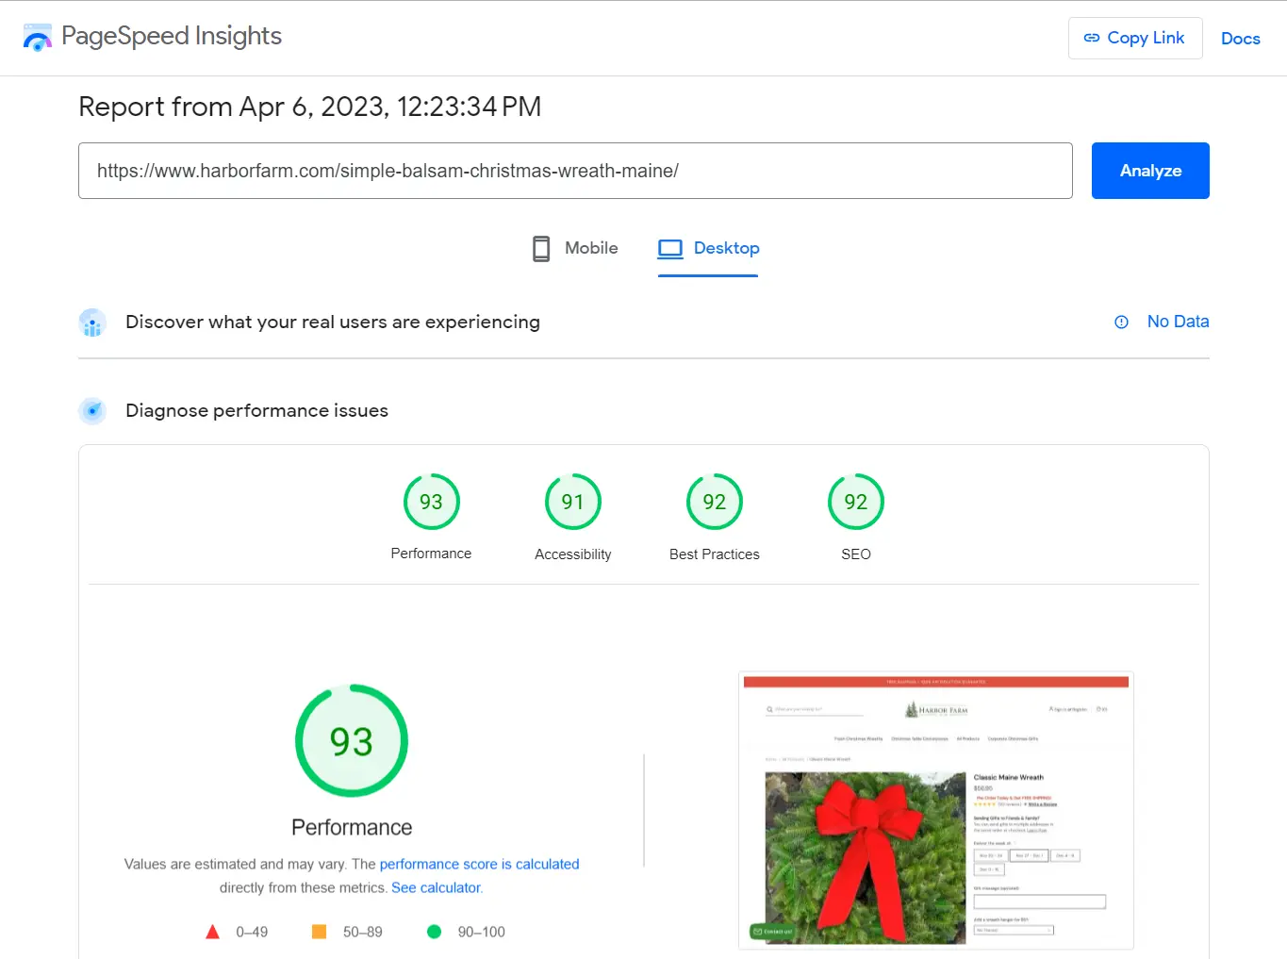Click the 92 SEO score gauge
The width and height of the screenshot is (1287, 959).
[x=856, y=502]
